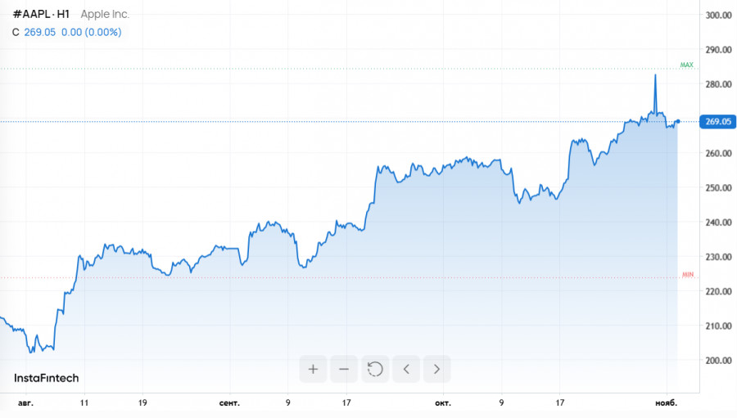Click the 300.00 price scale label
Screen dimensions: 737x418
pyautogui.click(x=717, y=16)
